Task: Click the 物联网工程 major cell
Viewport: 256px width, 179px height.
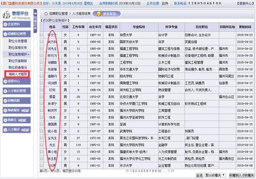Action: click(x=166, y=76)
